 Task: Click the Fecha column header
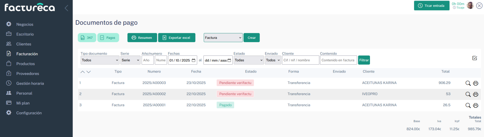coord(196,72)
